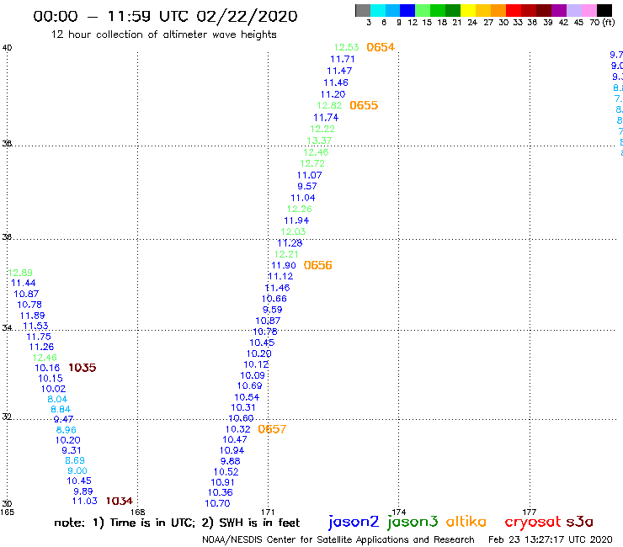Select the wave height value 11.89

[x=32, y=316]
